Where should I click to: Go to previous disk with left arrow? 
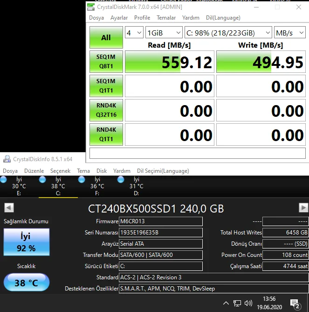9,208
